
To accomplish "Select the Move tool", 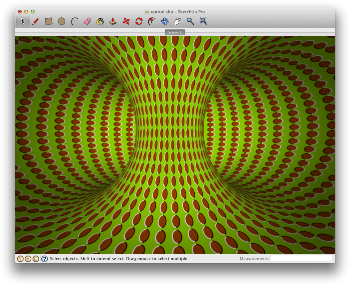I will (x=126, y=21).
